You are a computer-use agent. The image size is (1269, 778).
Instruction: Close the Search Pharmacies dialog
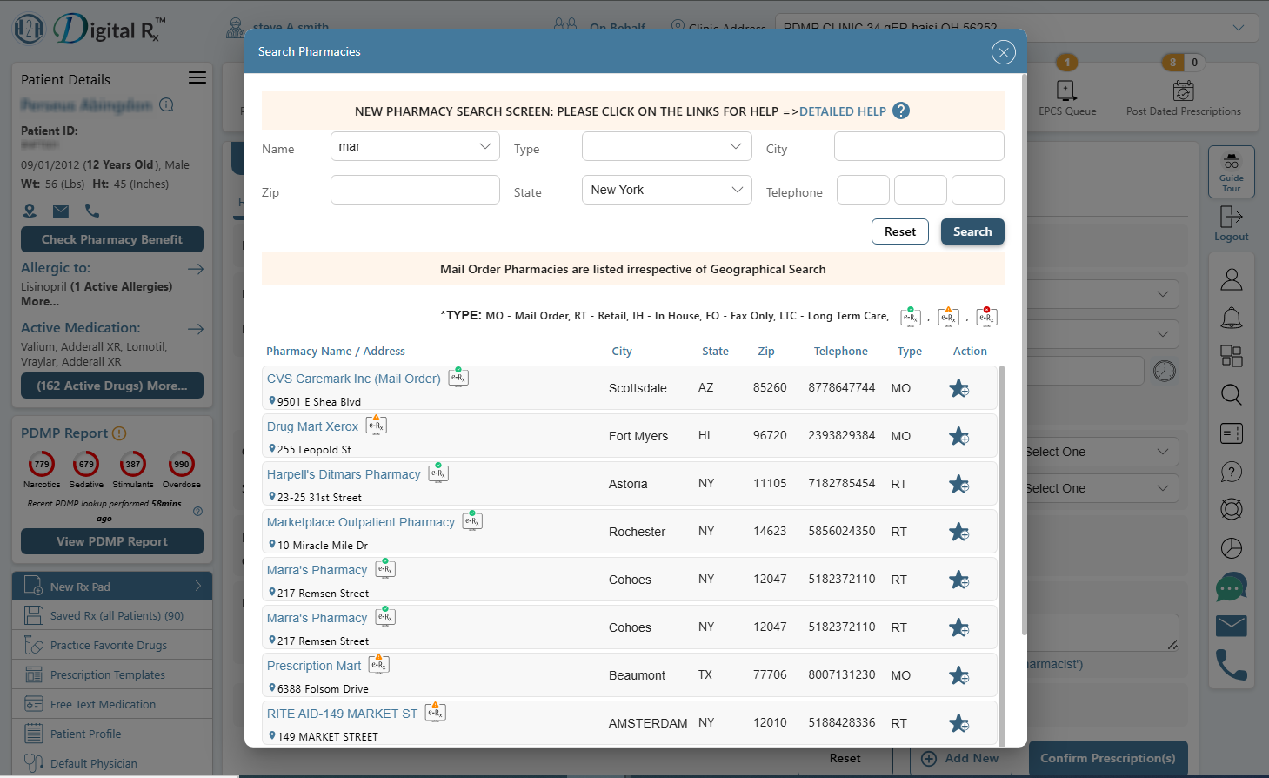pos(1003,52)
